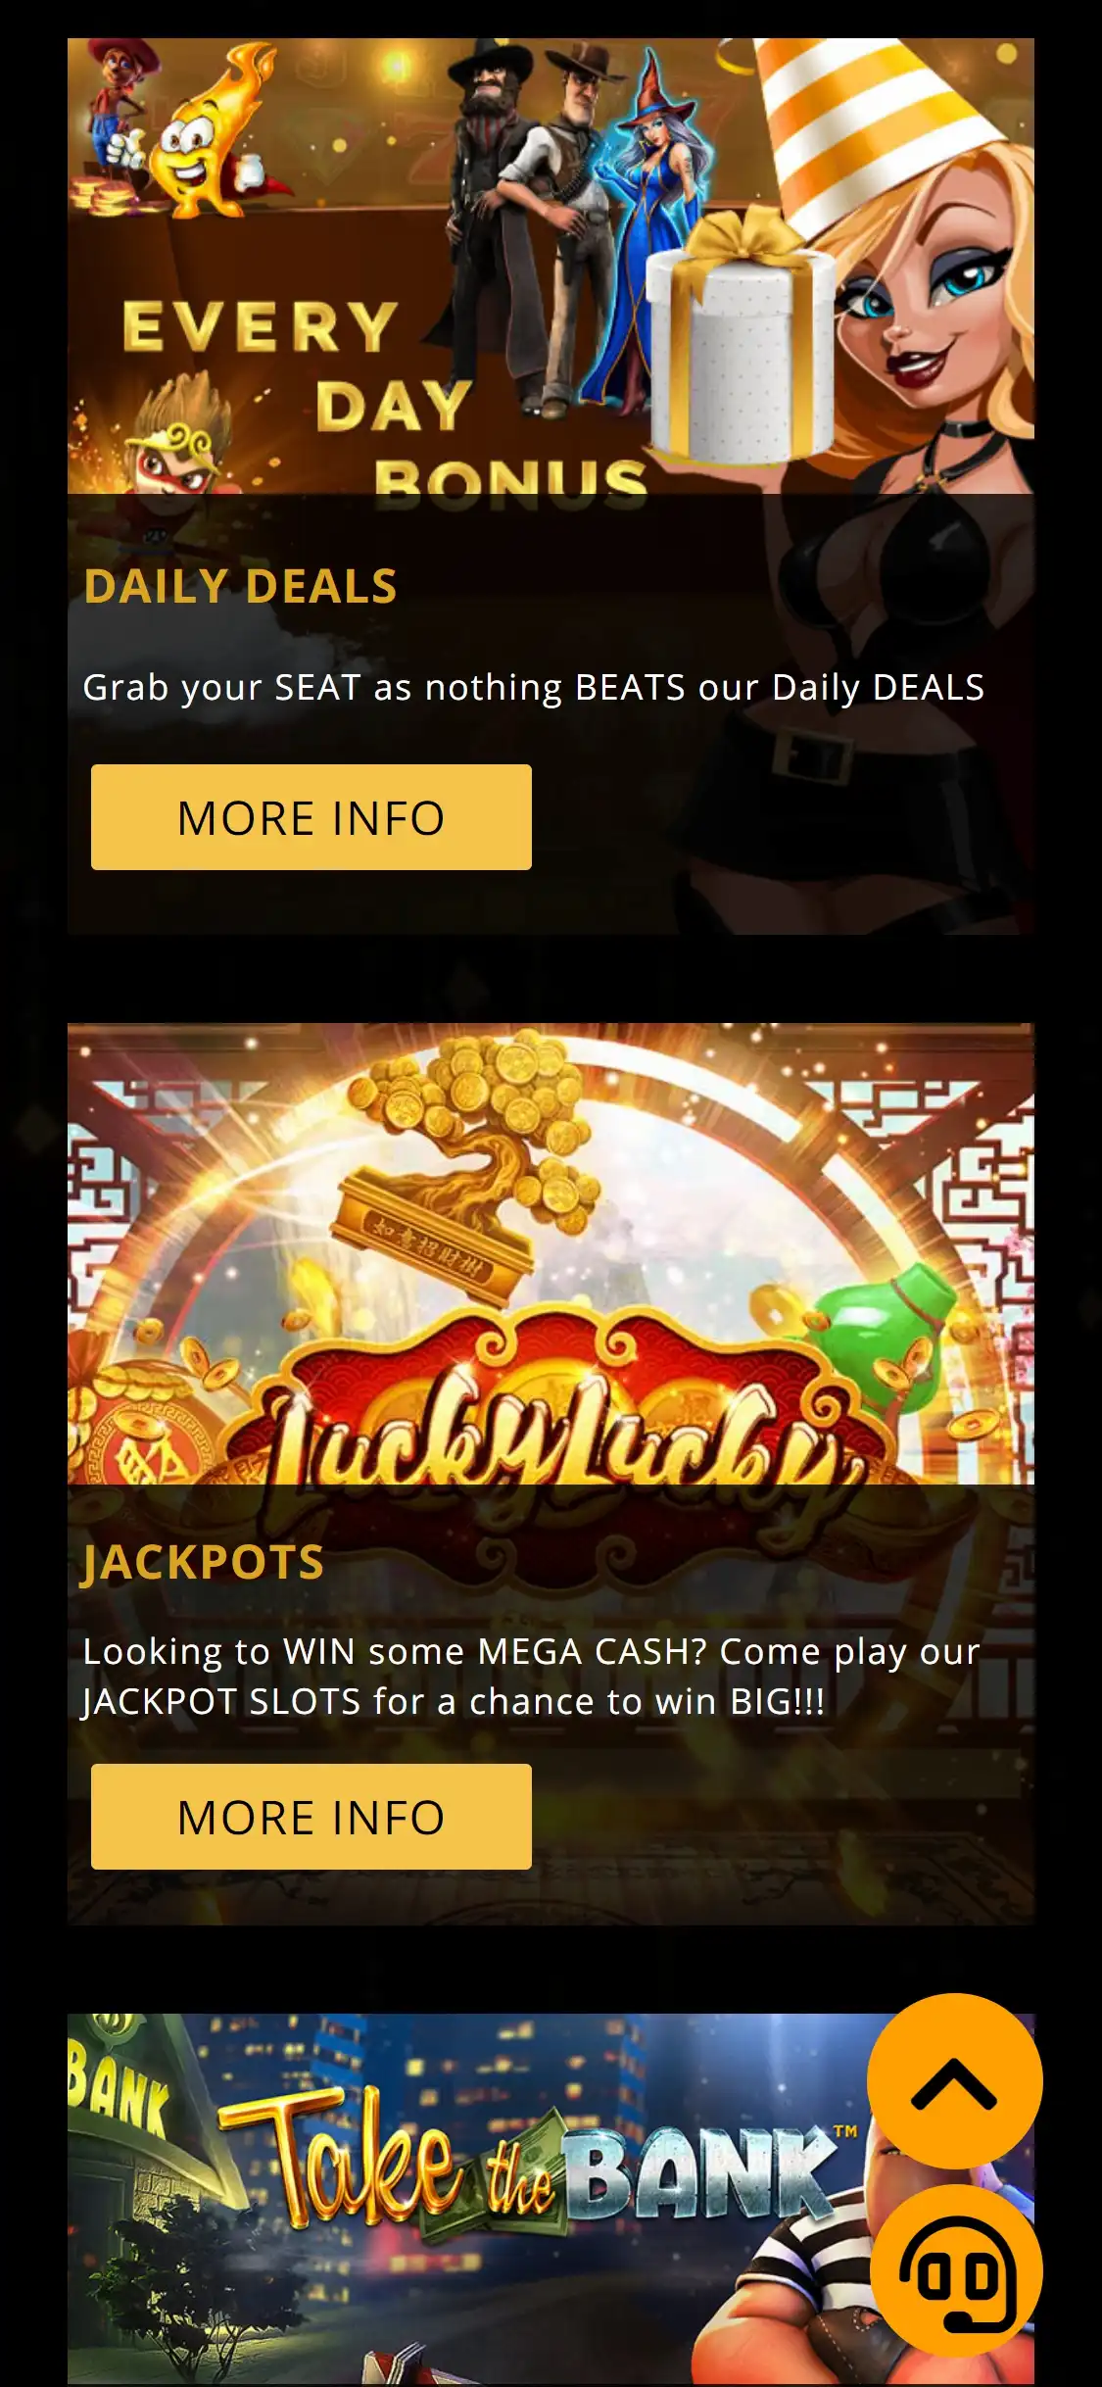1102x2387 pixels.
Task: Click the jackpot slots description text
Action: pyautogui.click(x=531, y=1677)
